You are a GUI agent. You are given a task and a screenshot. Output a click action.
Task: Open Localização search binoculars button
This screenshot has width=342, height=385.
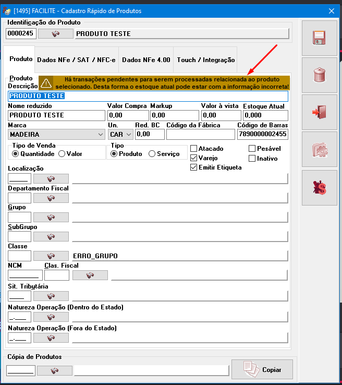(51, 178)
